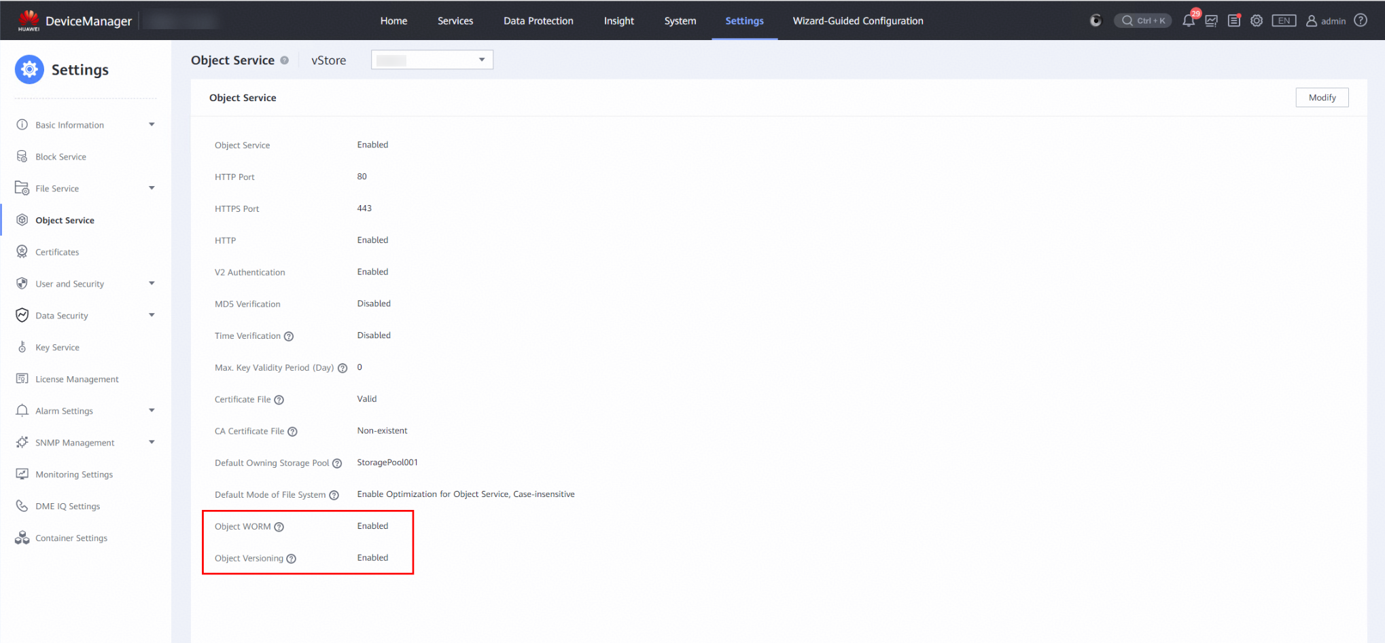Expand User and Security section
Screen dimensions: 1385x643
tap(152, 284)
